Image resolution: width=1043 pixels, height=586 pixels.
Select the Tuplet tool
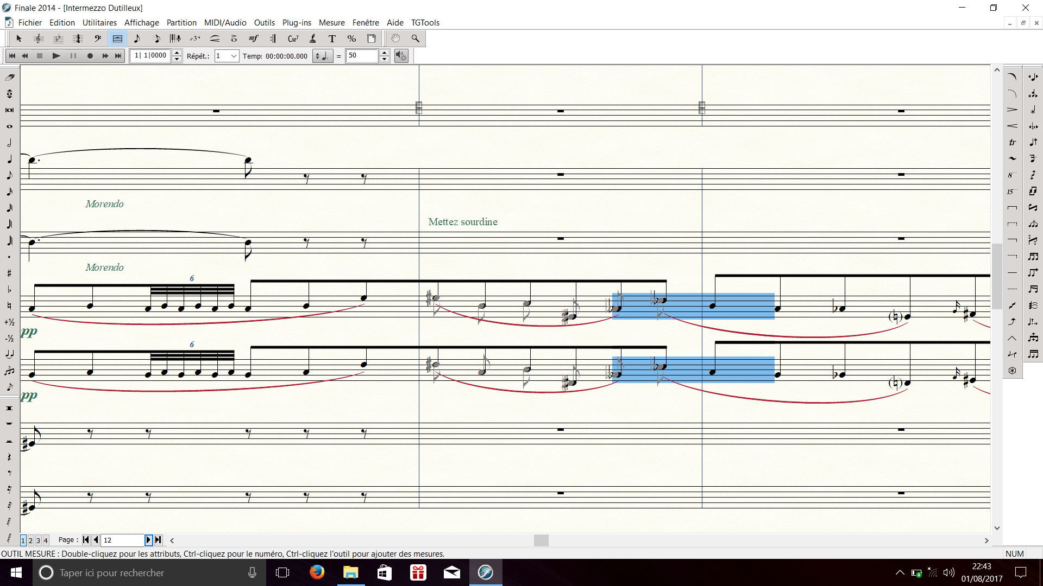click(195, 39)
